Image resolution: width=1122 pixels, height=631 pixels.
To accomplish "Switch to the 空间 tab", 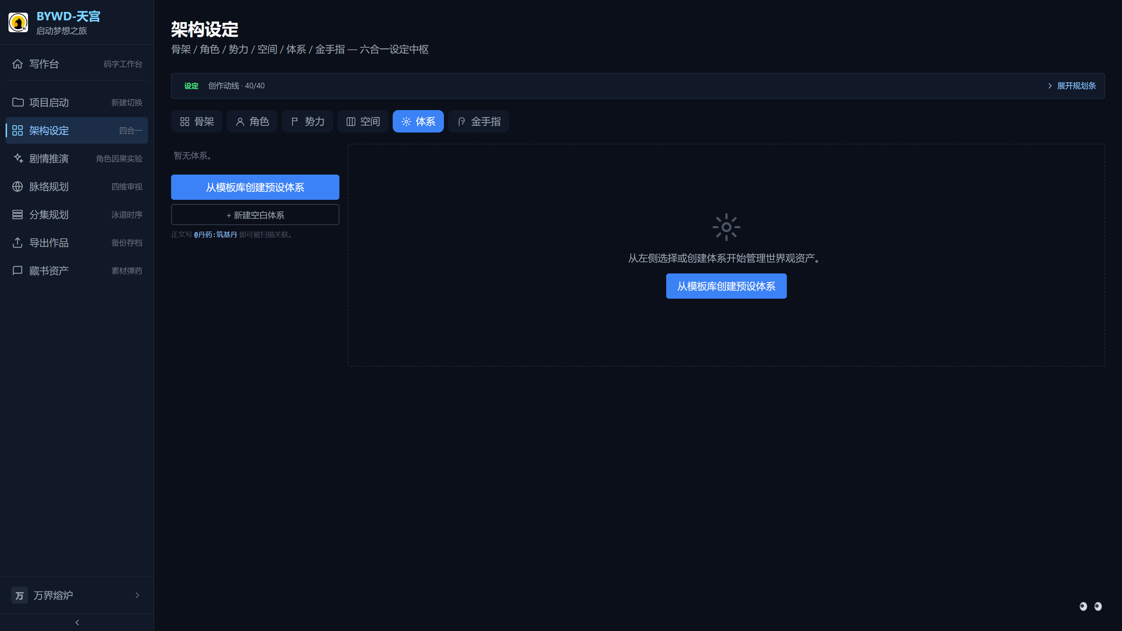I will (363, 122).
